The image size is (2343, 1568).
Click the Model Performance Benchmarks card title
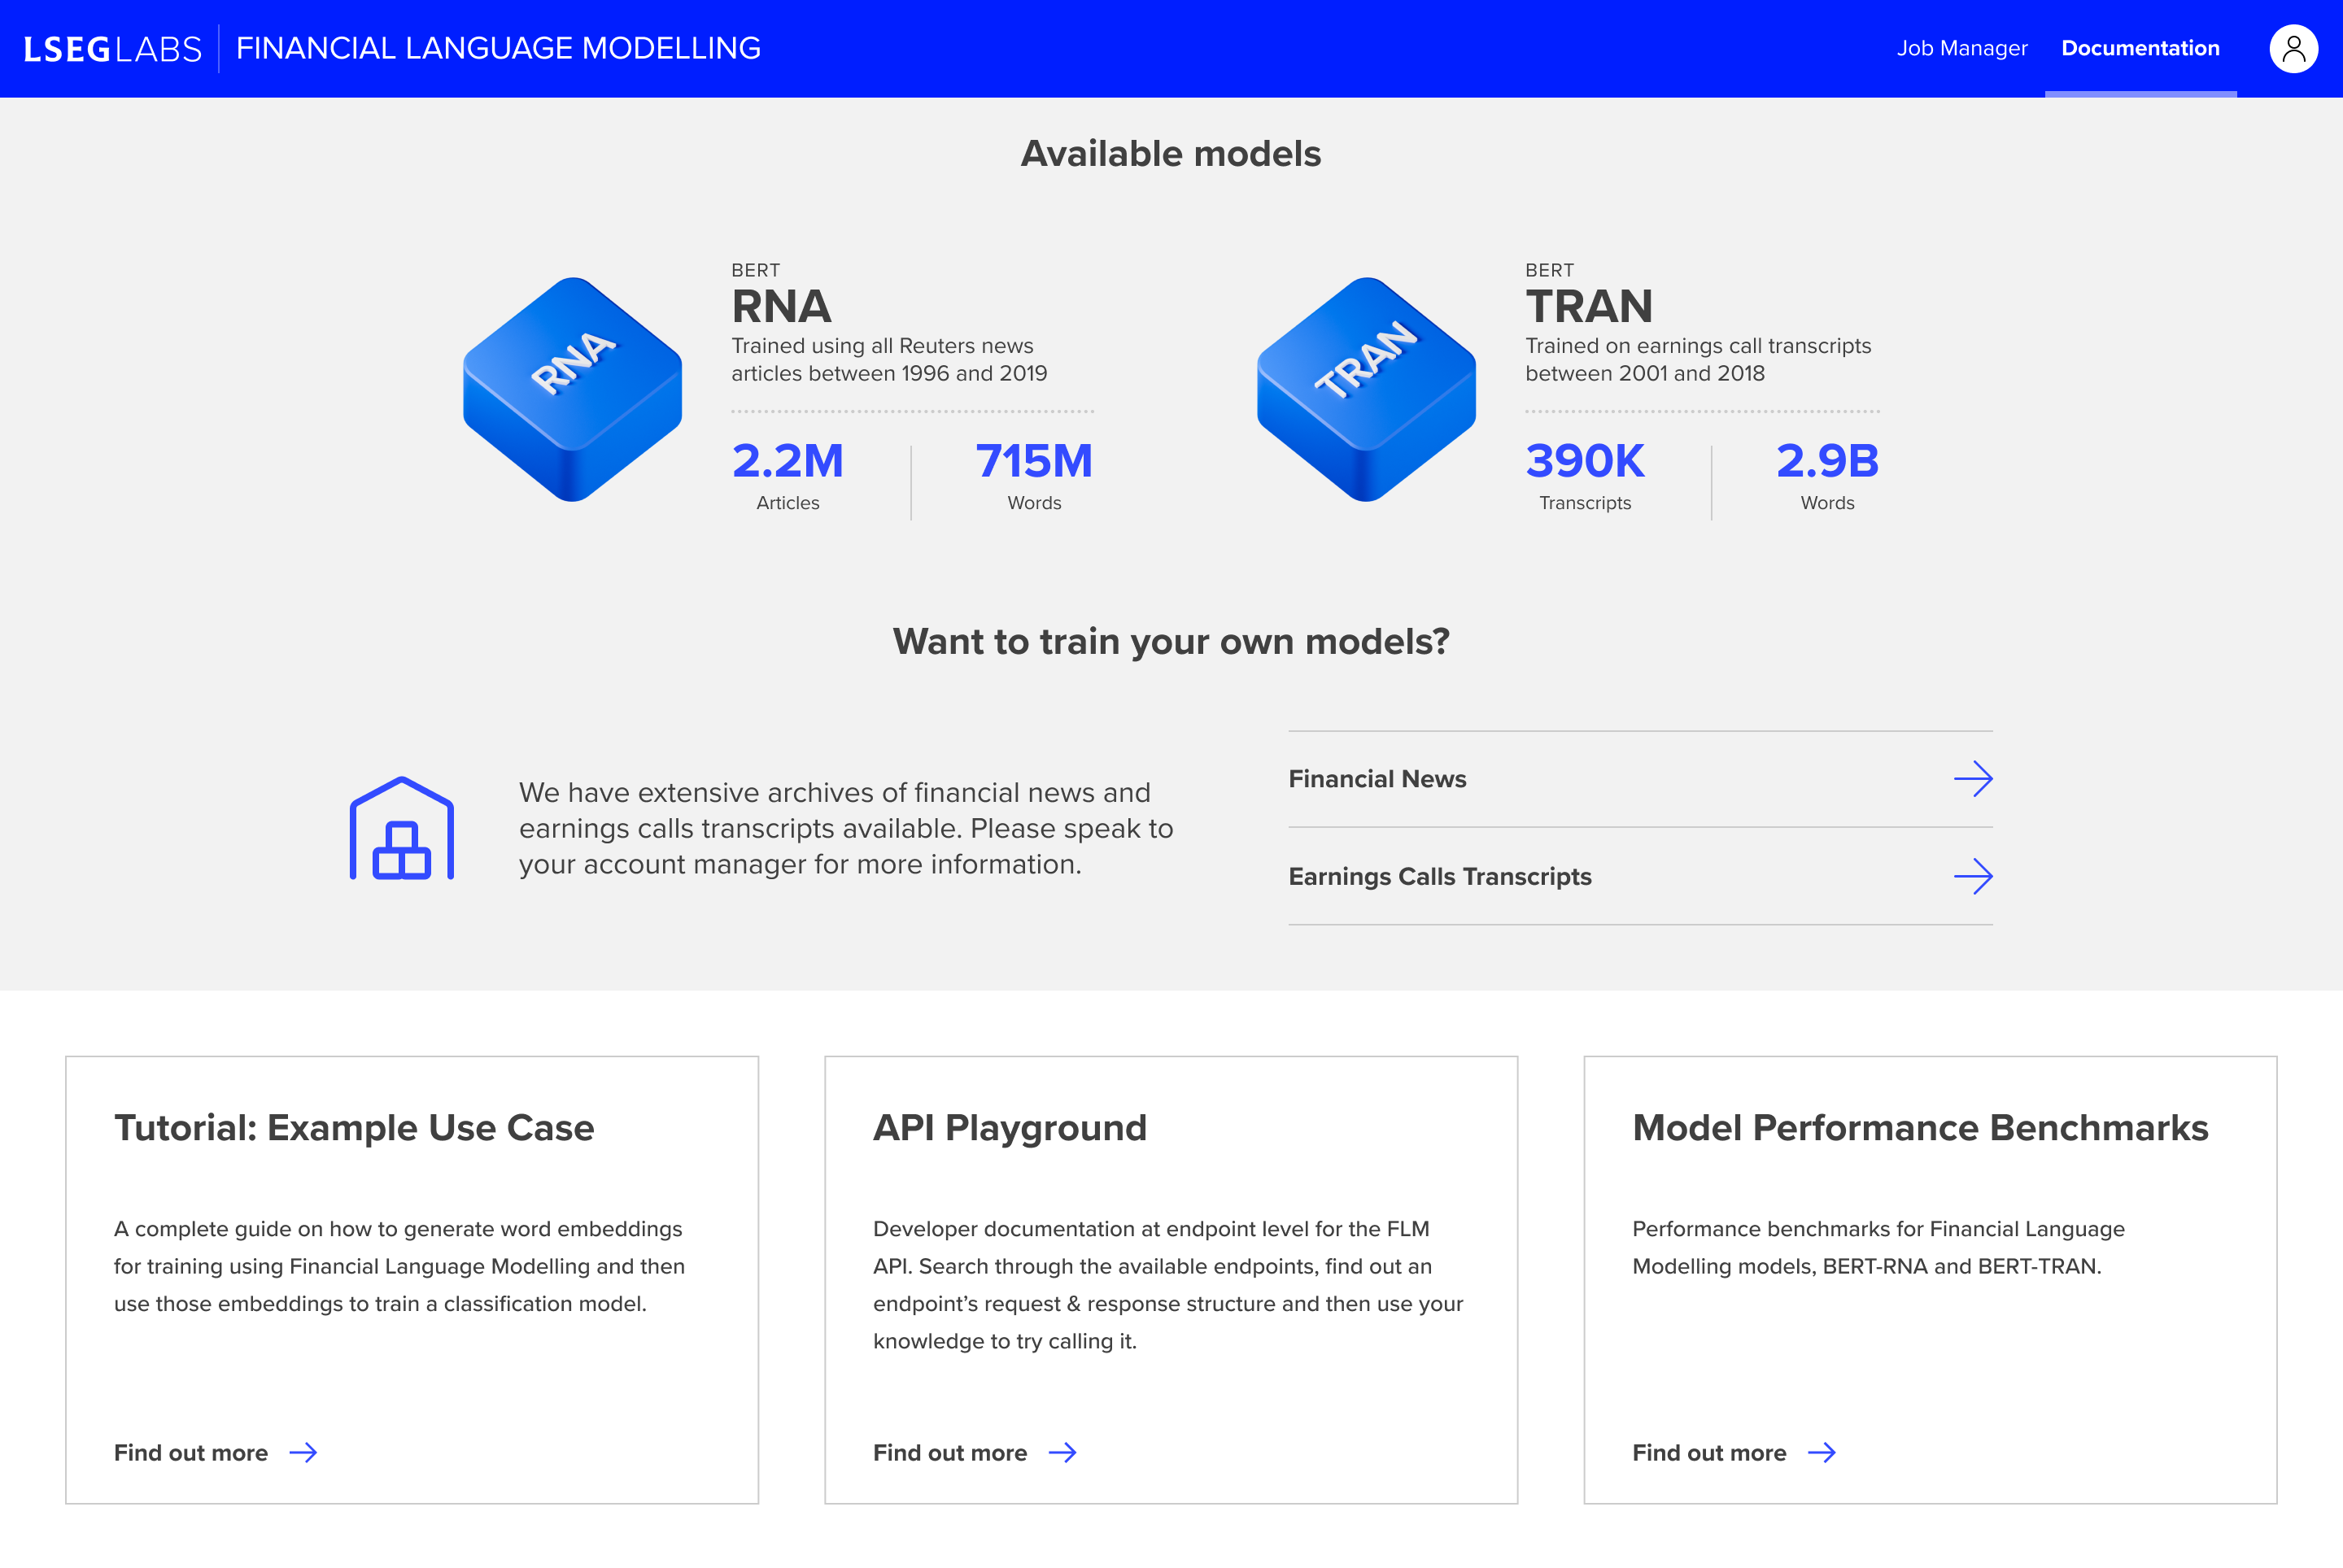1920,1128
